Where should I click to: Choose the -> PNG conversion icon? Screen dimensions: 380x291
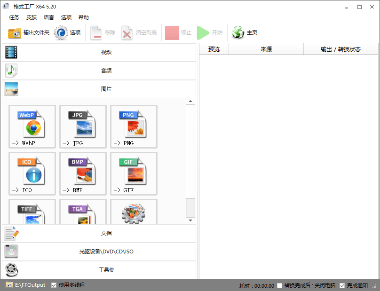click(x=134, y=127)
